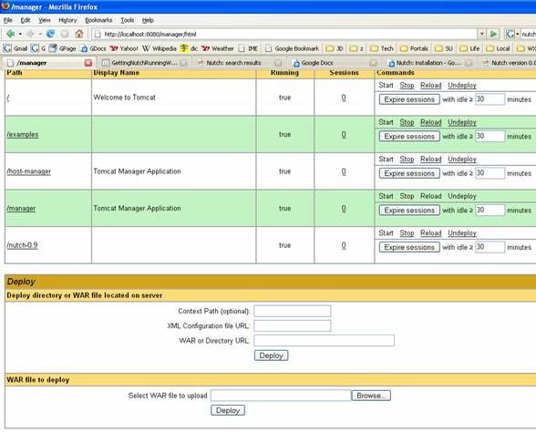
Task: Click the green Go arrow beside address bar
Action: pos(493,34)
